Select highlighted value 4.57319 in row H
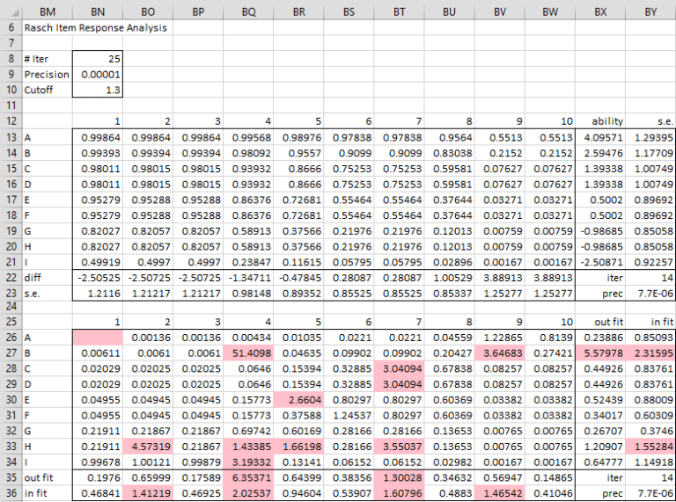Screen dimensions: 676x502 point(148,447)
